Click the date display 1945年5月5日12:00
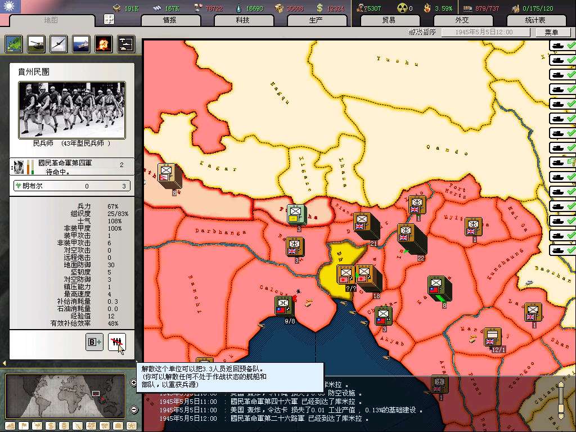 point(485,32)
